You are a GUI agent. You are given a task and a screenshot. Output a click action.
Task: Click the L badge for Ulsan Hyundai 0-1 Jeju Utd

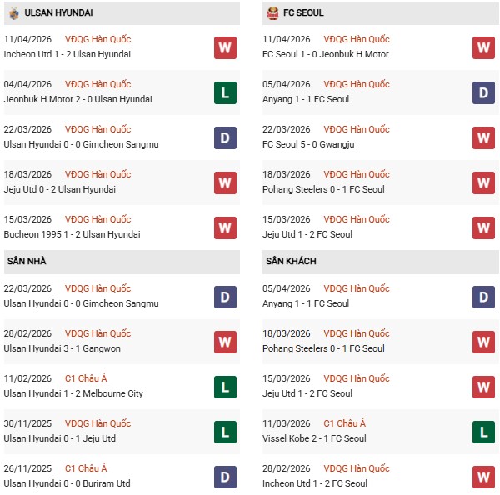225,432
